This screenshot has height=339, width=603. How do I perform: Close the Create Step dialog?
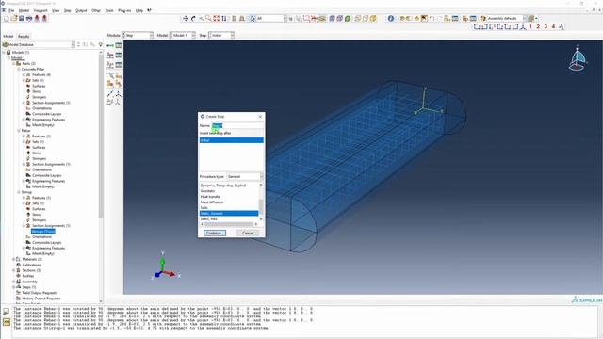(260, 116)
